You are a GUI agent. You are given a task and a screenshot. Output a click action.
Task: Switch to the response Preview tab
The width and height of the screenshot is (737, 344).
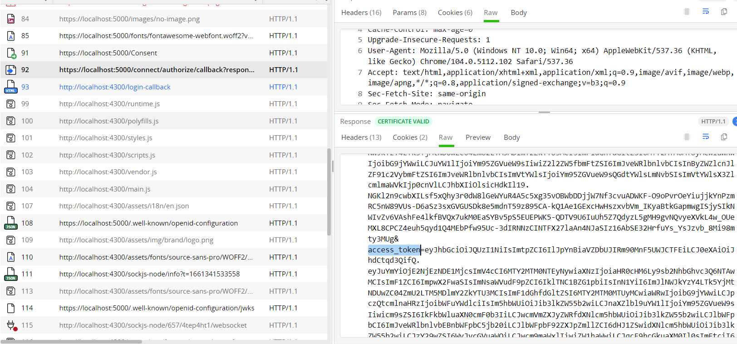coord(478,138)
